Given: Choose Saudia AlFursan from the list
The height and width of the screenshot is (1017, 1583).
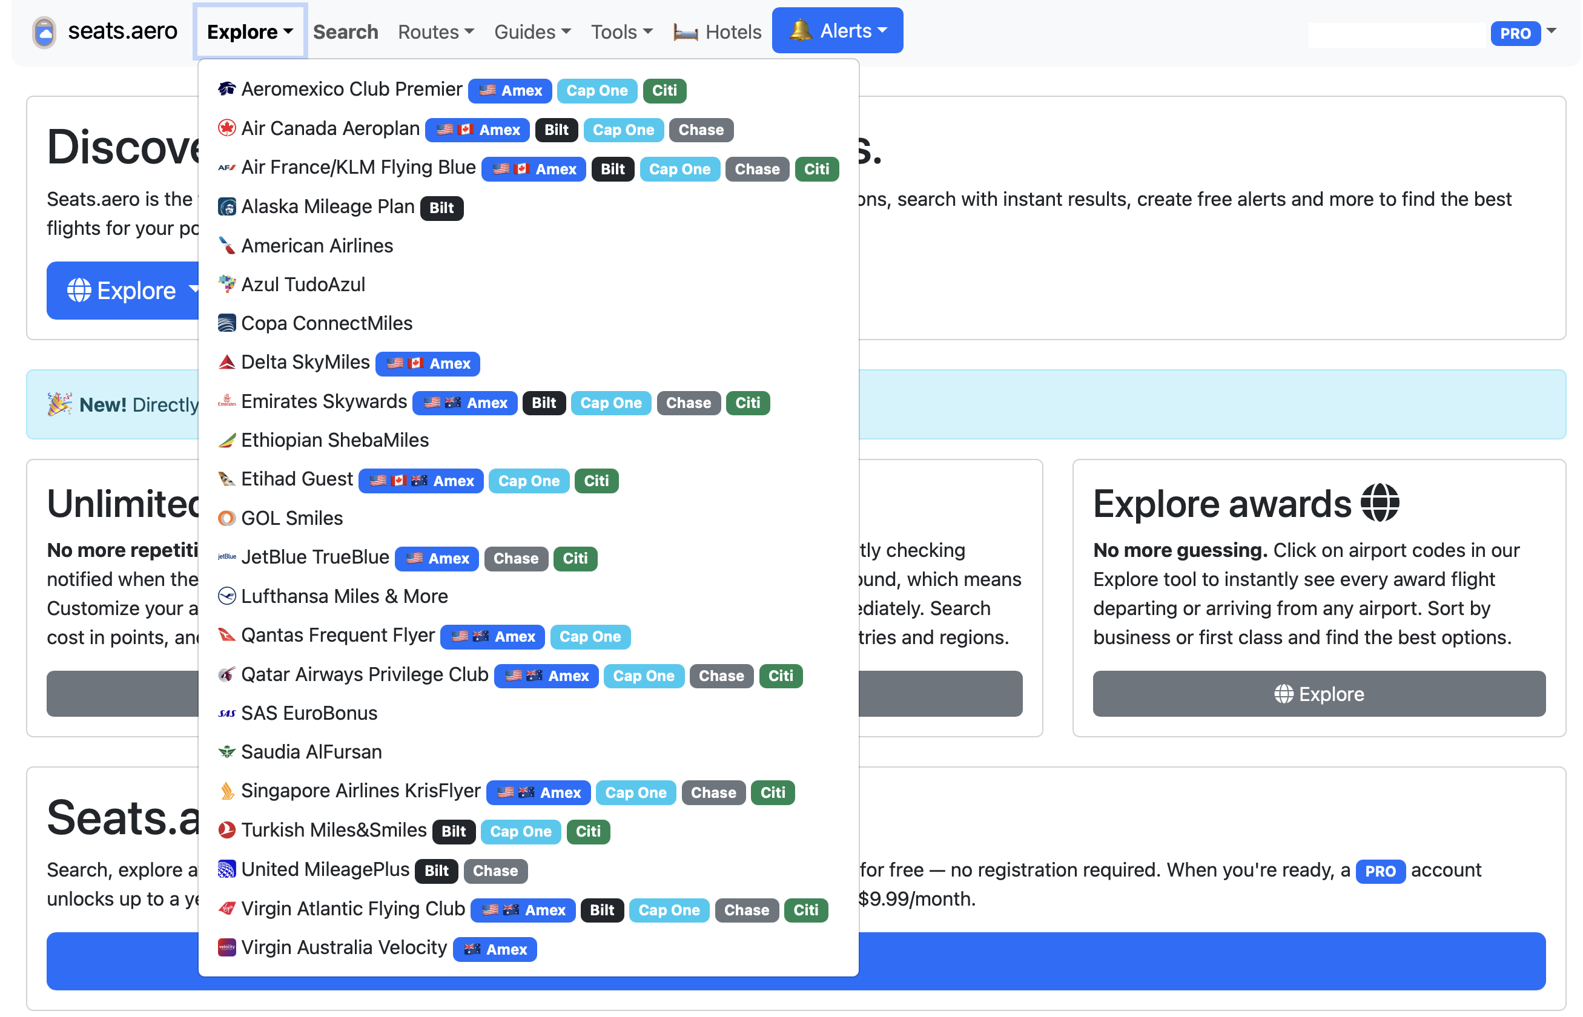Looking at the screenshot, I should (311, 751).
